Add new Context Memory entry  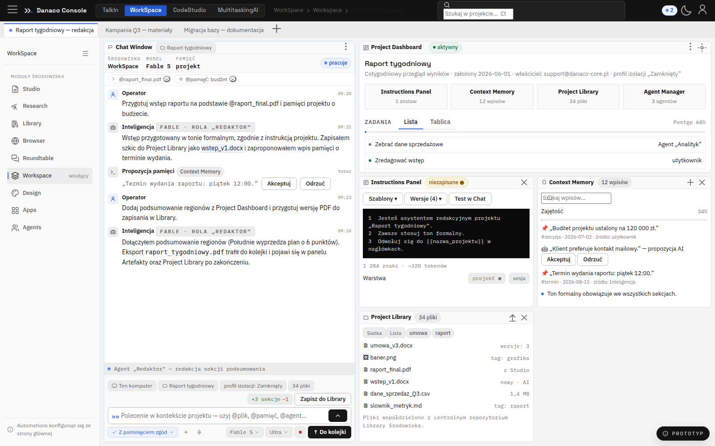pos(690,182)
